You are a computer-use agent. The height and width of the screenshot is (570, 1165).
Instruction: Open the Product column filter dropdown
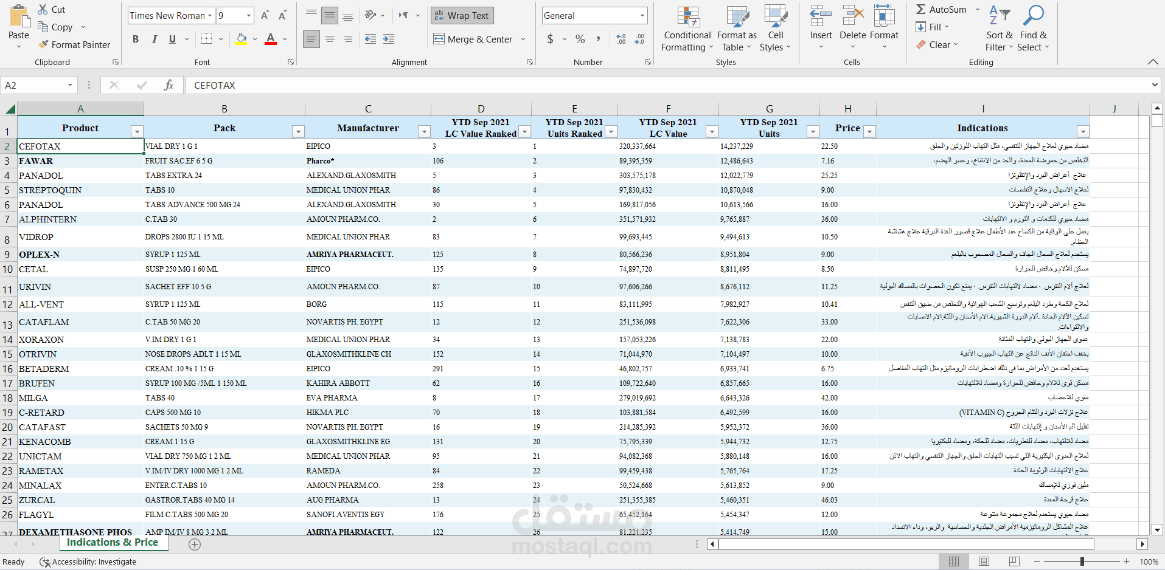137,131
